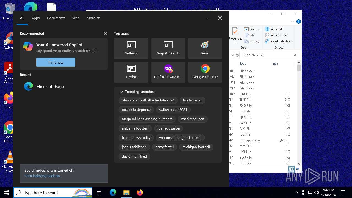Click Windows Start button
This screenshot has width=352, height=198.
7,193
